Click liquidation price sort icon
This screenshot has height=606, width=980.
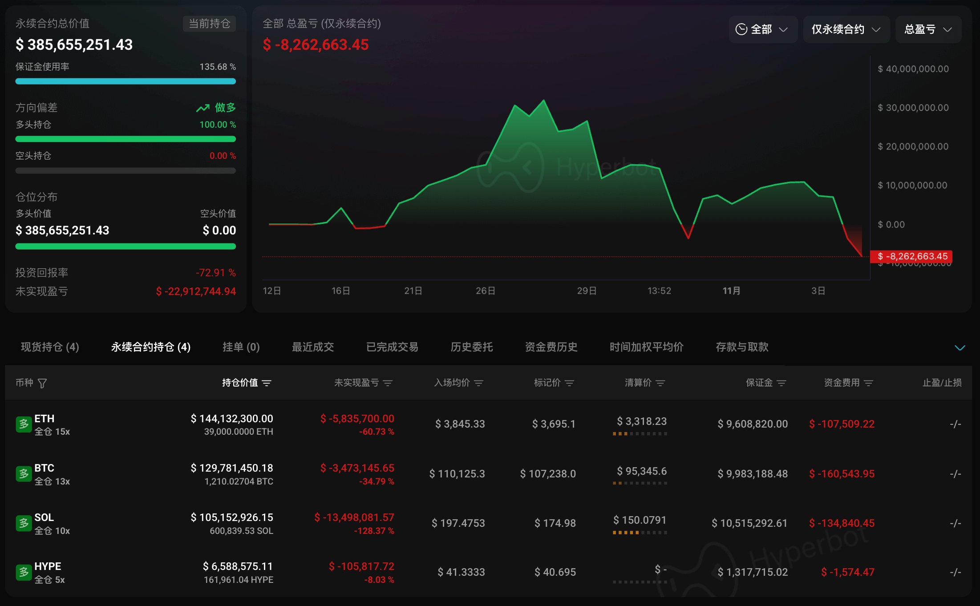tap(660, 383)
